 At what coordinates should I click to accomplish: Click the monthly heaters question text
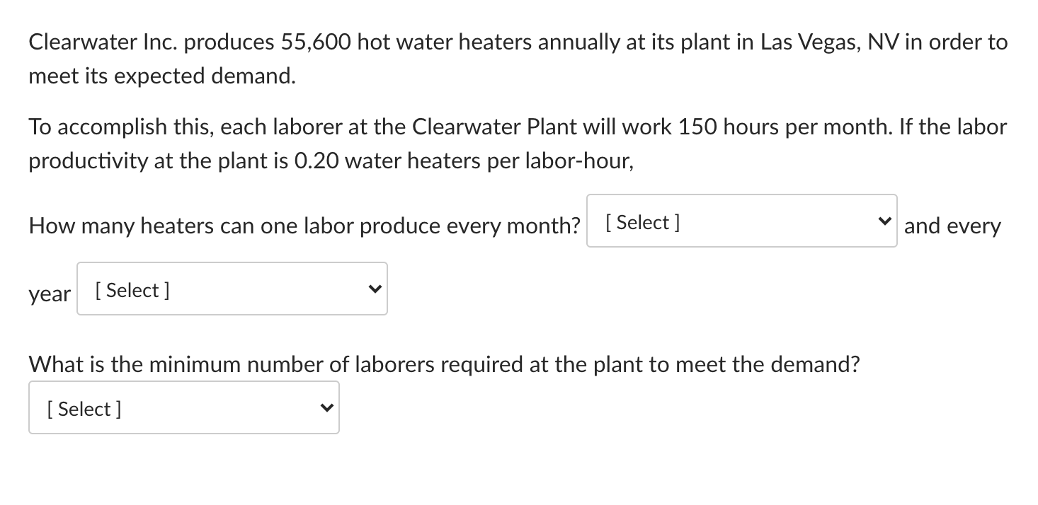[303, 226]
